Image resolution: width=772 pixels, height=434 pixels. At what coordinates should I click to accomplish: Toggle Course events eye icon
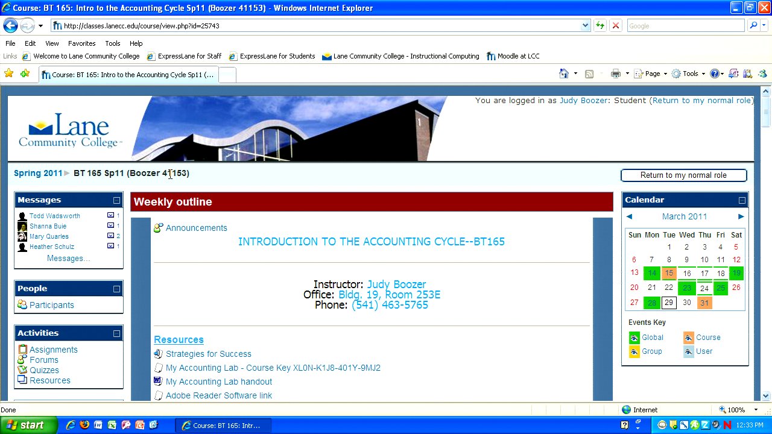coord(689,338)
